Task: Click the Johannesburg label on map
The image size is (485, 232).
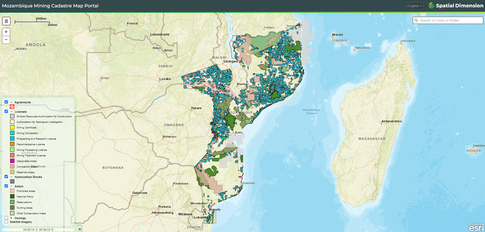Action: pos(162,213)
